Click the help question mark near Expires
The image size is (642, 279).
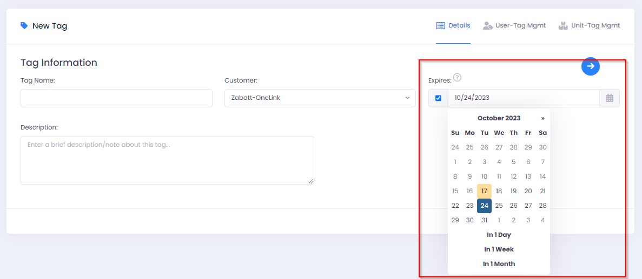[x=457, y=77]
